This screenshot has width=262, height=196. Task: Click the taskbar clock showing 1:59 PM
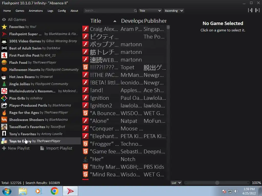(x=249, y=191)
